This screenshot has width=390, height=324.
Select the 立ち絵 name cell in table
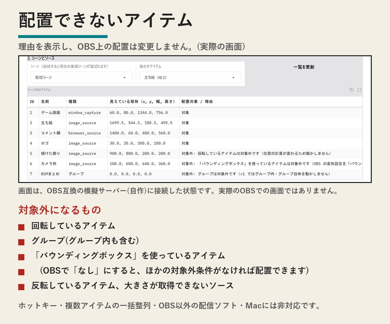53,123
